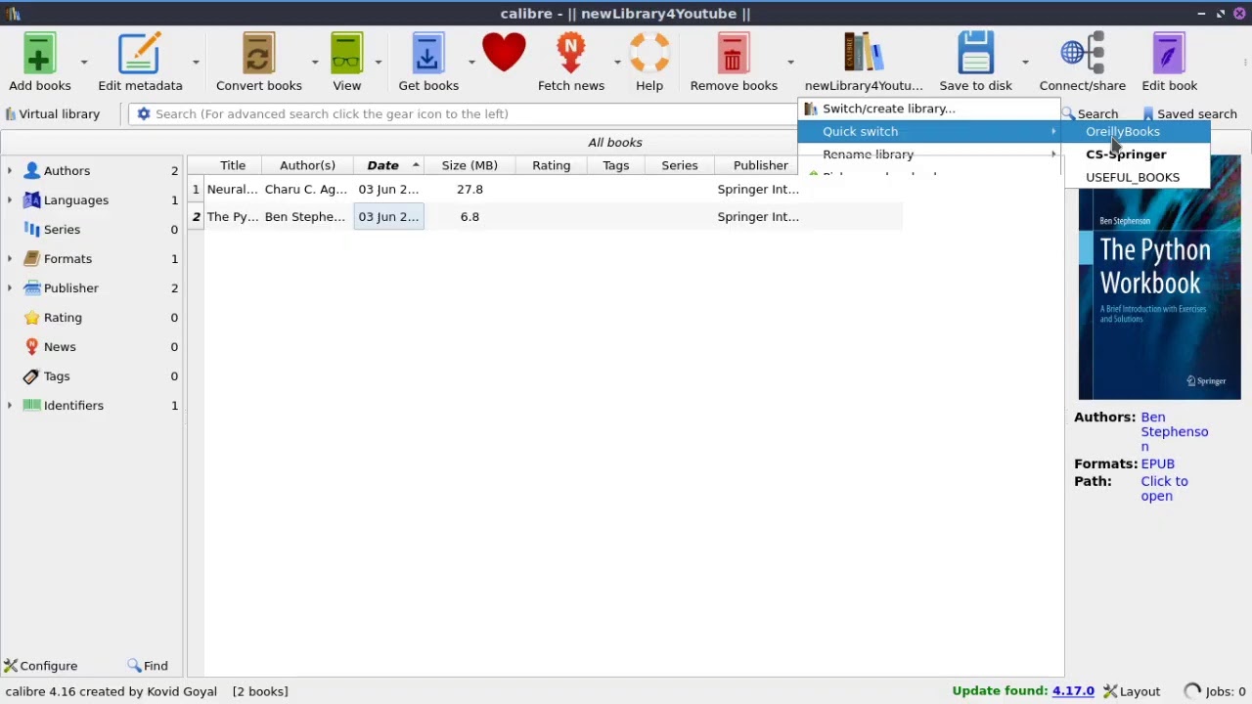This screenshot has width=1252, height=704.
Task: Open the 4.17.0 update link
Action: click(1073, 691)
